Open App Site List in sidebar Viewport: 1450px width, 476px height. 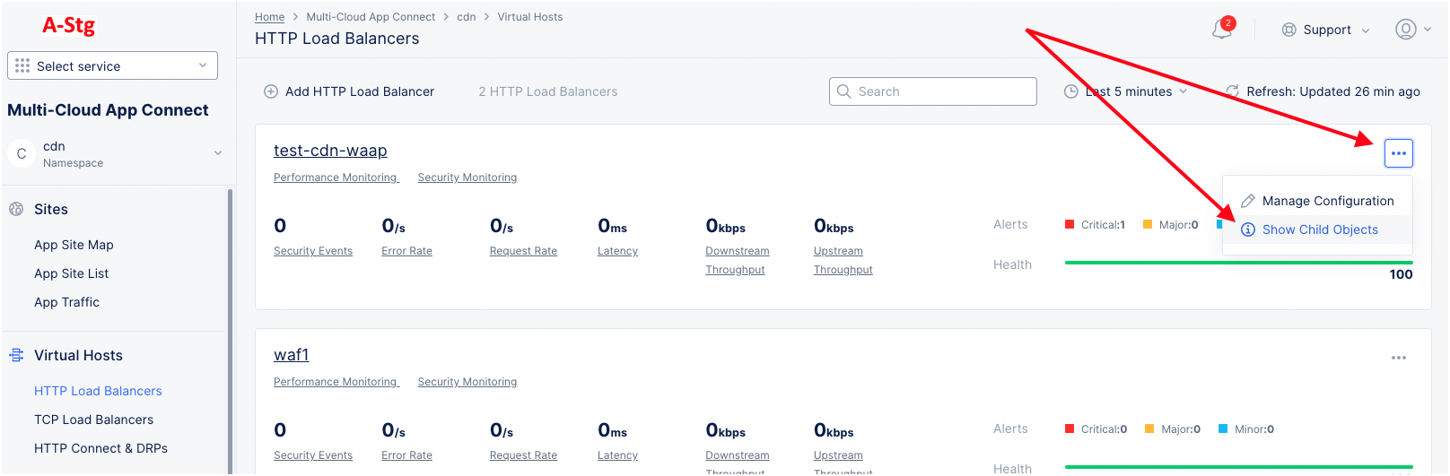pyautogui.click(x=71, y=273)
